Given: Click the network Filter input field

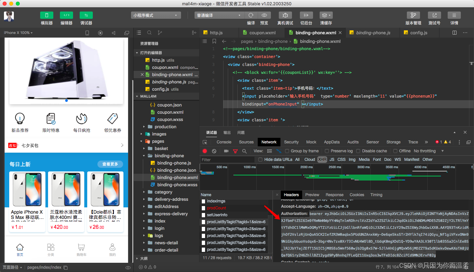Looking at the screenshot, I should point(227,160).
